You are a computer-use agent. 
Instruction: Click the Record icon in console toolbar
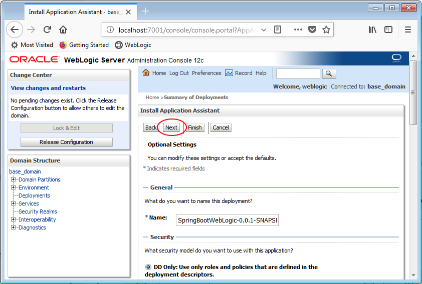click(x=229, y=72)
